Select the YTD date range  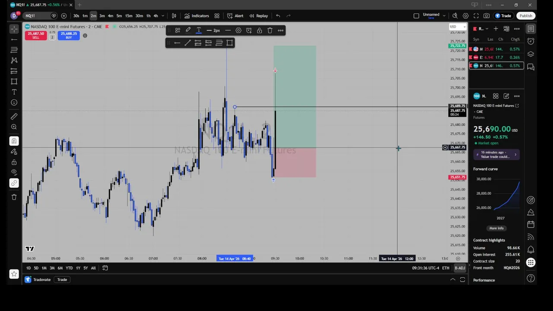tap(69, 268)
